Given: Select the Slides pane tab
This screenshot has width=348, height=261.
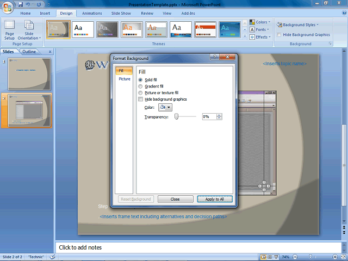Looking at the screenshot, I should coord(8,52).
